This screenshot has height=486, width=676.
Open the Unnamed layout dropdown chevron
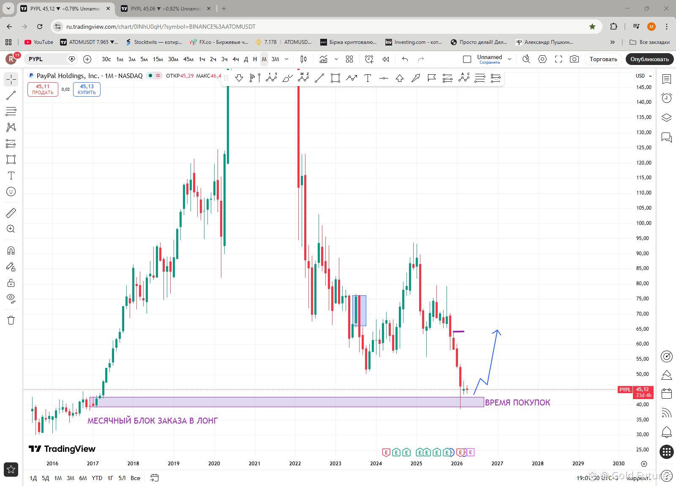(x=510, y=59)
